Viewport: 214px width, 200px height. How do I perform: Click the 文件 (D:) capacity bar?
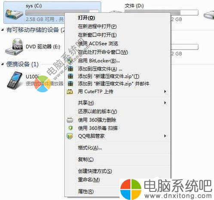pos(162,12)
